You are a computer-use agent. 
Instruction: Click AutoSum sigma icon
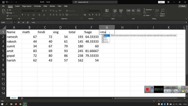click(x=145, y=10)
